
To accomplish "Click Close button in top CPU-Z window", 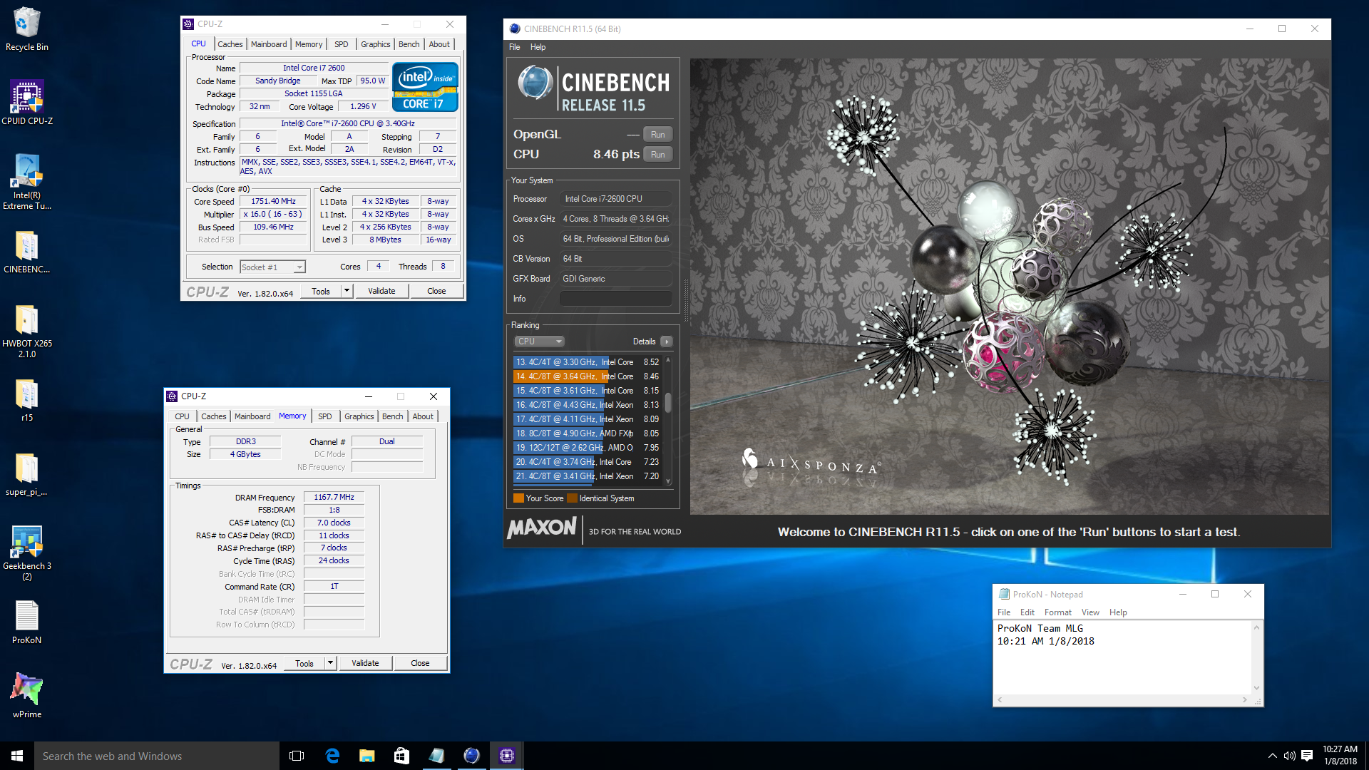I will click(x=436, y=291).
